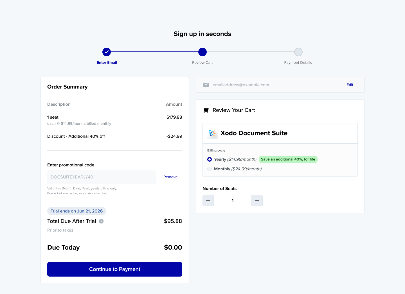
Task: Jump to the Payment Details step circle
Action: click(298, 52)
